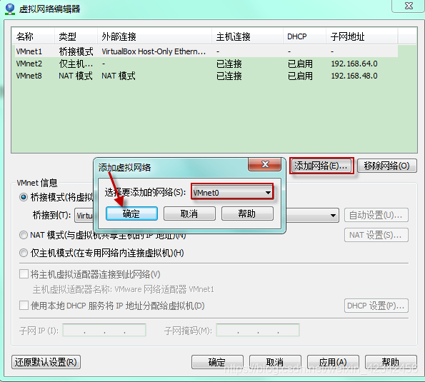Select the VMnet8 row in network list
This screenshot has width=425, height=382.
click(206, 76)
